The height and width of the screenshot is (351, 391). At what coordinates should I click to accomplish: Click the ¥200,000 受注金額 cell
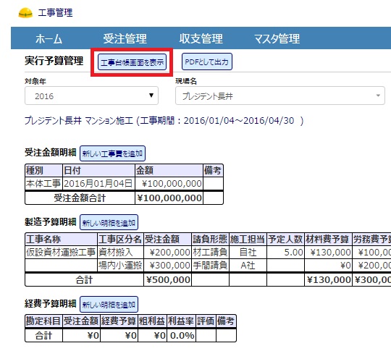pyautogui.click(x=167, y=253)
